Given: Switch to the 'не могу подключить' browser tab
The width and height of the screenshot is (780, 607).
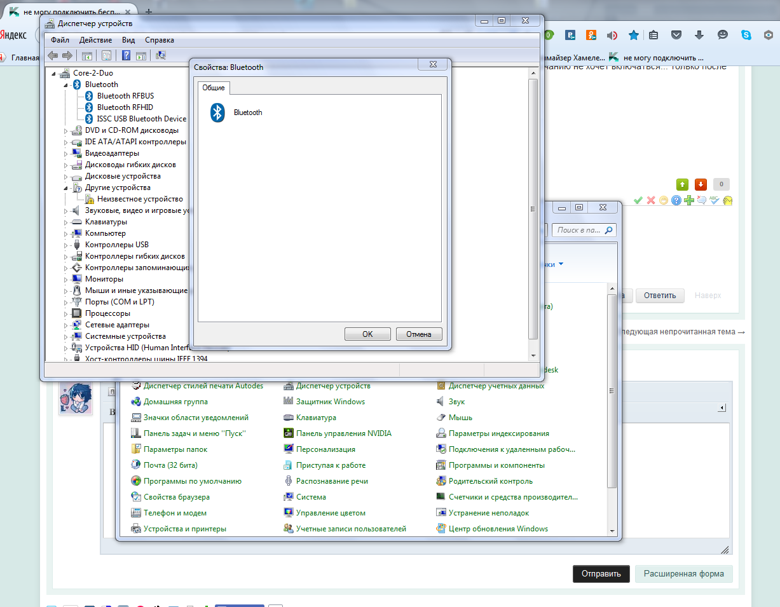Looking at the screenshot, I should pos(69,11).
